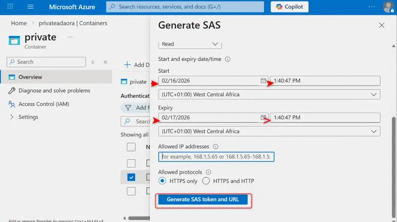Click the Overview menu icon

tap(11, 77)
